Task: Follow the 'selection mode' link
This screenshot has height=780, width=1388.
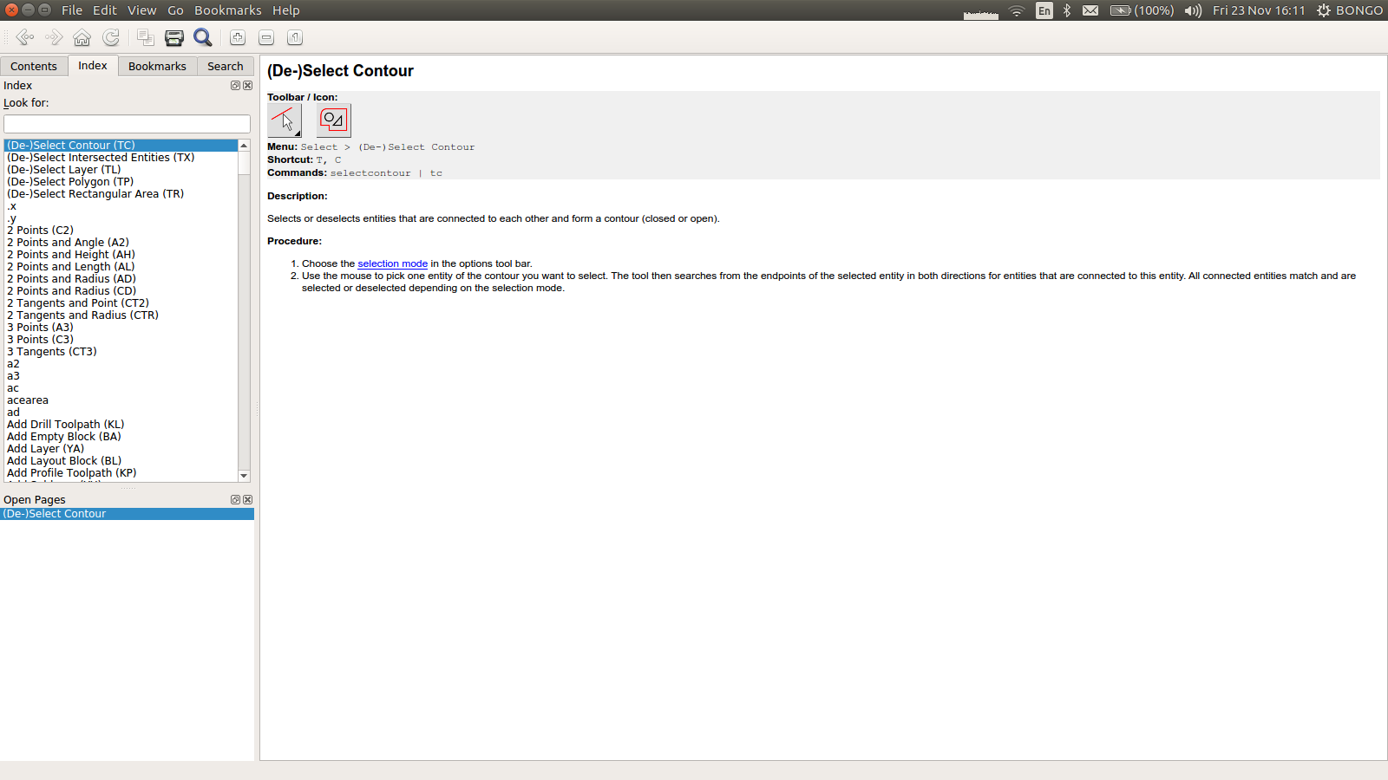Action: tap(393, 263)
